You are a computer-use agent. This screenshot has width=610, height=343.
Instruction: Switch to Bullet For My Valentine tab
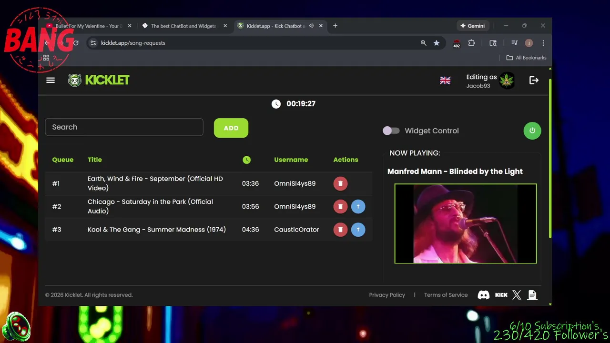pos(88,26)
